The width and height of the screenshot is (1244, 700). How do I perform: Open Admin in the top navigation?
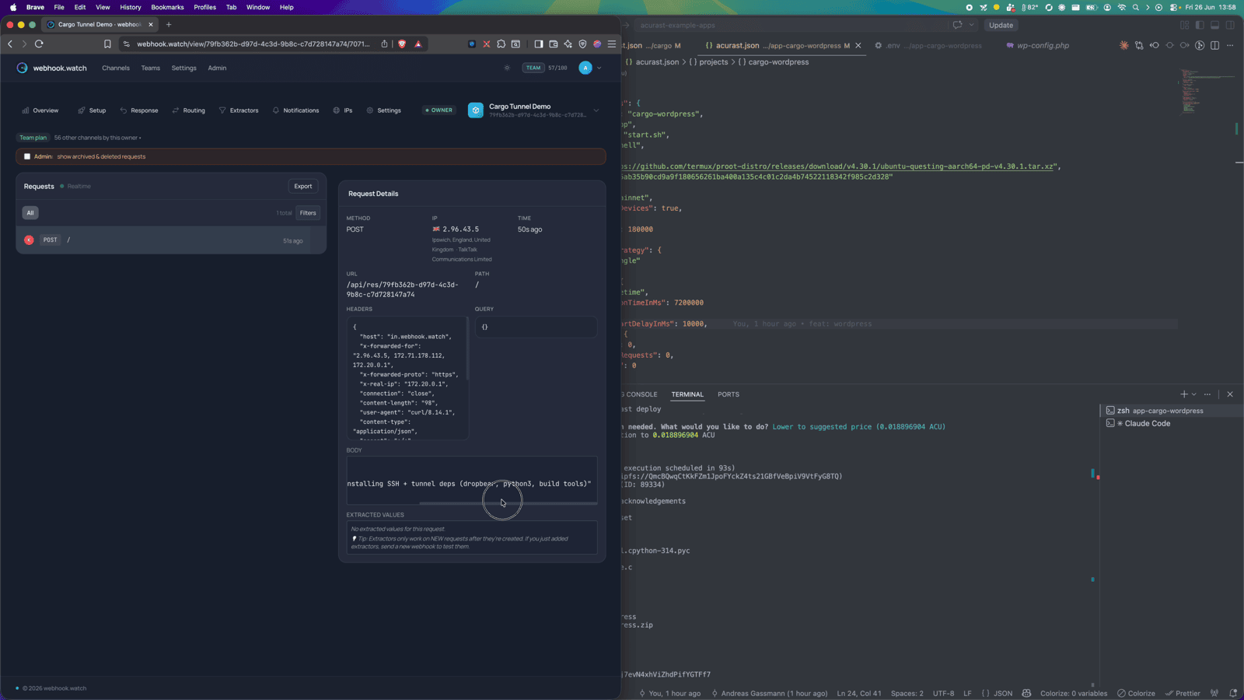pyautogui.click(x=217, y=68)
